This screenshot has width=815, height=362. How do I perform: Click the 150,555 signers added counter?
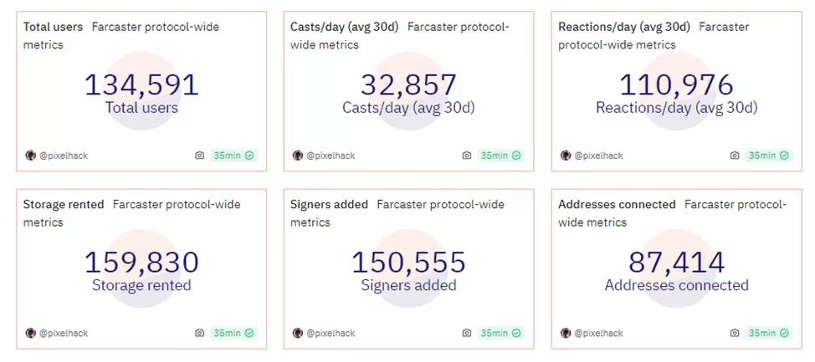408,263
